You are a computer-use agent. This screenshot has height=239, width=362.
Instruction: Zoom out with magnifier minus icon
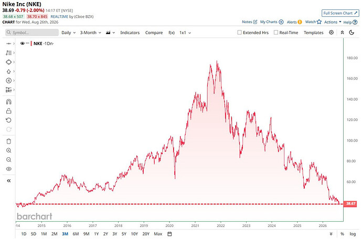click(8, 160)
